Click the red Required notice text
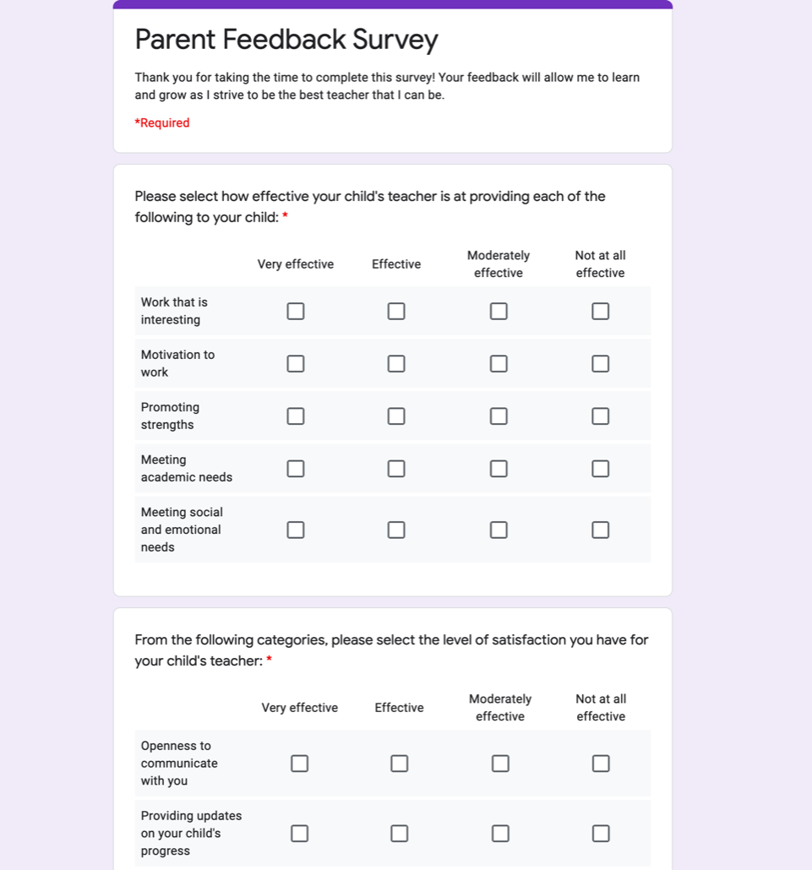Viewport: 812px width, 870px height. coord(161,122)
